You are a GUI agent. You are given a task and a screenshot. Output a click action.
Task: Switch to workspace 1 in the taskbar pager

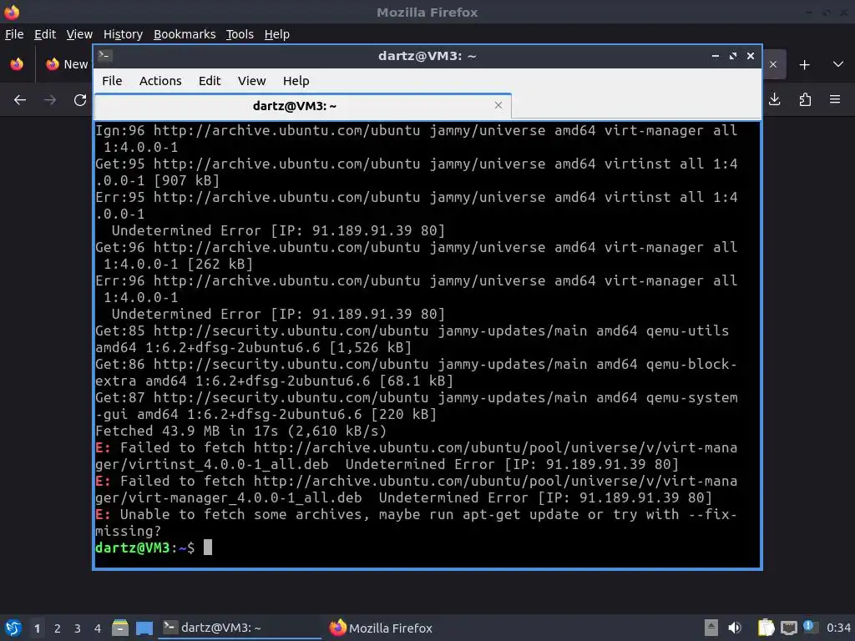coord(37,628)
